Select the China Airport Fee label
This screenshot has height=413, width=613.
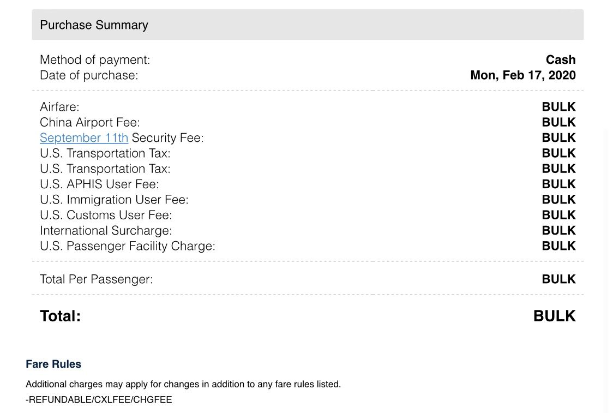click(90, 122)
